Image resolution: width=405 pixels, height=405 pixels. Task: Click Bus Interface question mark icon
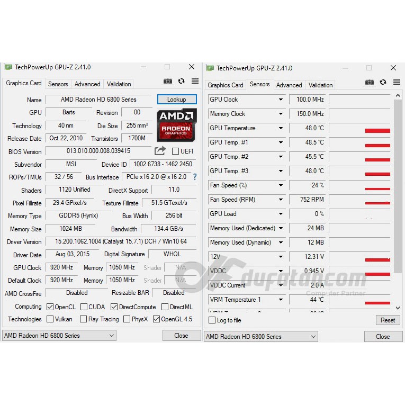[194, 177]
